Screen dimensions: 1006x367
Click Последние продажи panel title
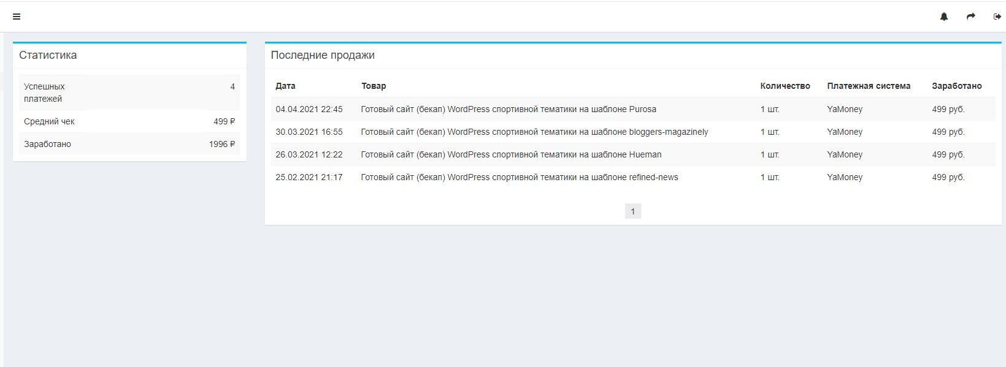pos(323,55)
